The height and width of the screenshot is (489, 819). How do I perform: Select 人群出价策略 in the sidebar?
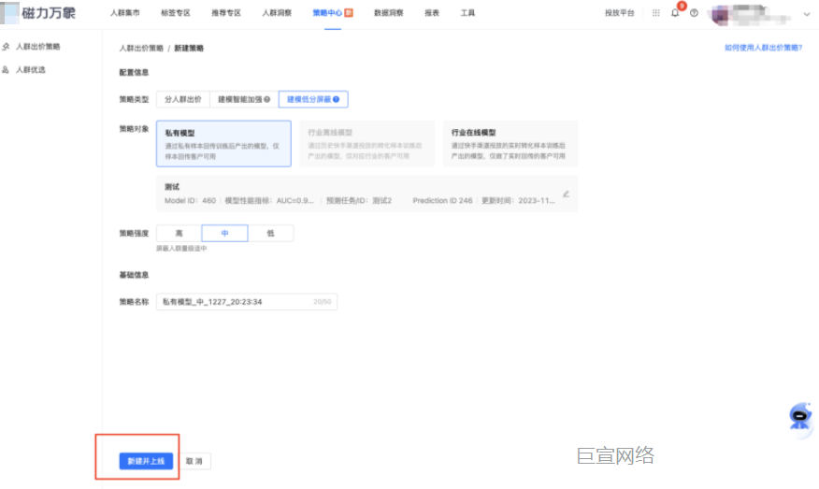point(37,47)
